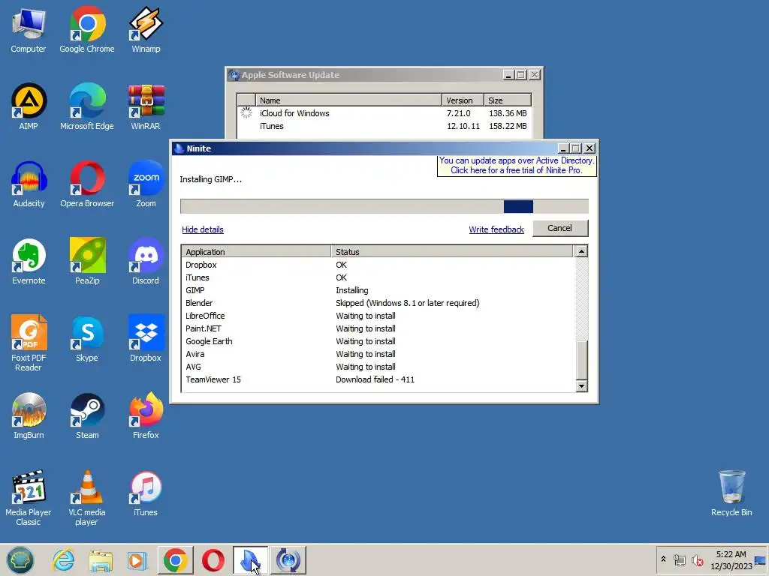Open Windows Explorer from the taskbar
Image resolution: width=769 pixels, height=576 pixels.
coord(101,559)
